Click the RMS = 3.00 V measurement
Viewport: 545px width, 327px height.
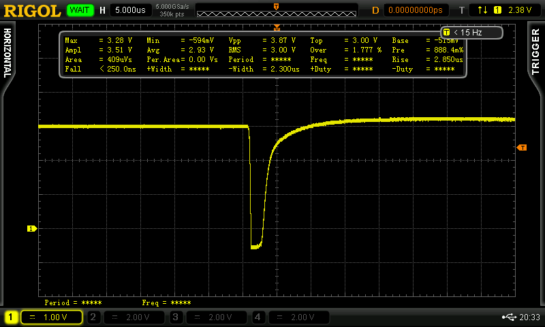point(262,50)
